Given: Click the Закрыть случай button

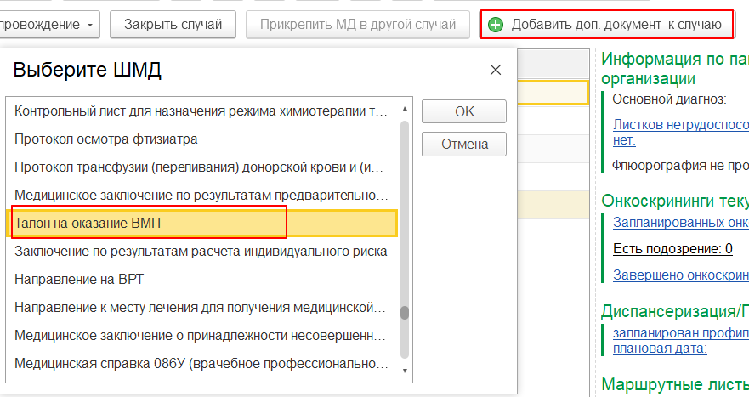Looking at the screenshot, I should tap(173, 25).
